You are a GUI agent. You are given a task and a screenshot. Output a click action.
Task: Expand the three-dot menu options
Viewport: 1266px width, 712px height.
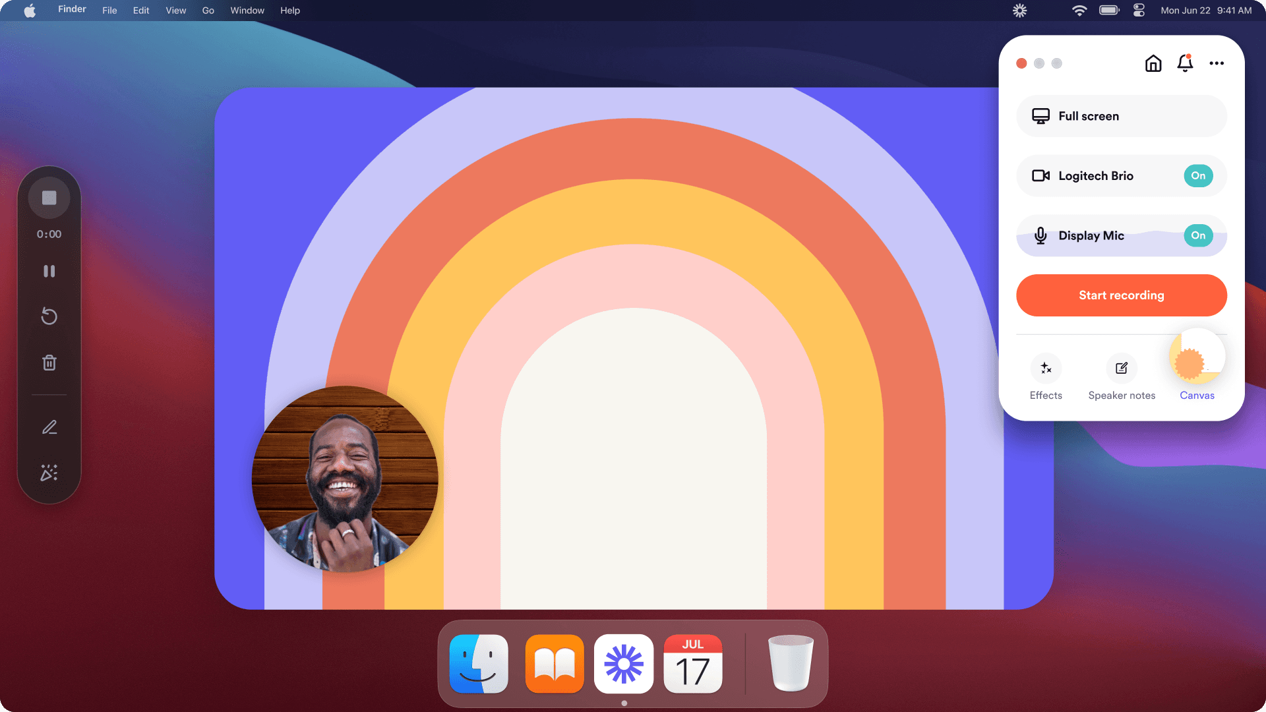1217,63
